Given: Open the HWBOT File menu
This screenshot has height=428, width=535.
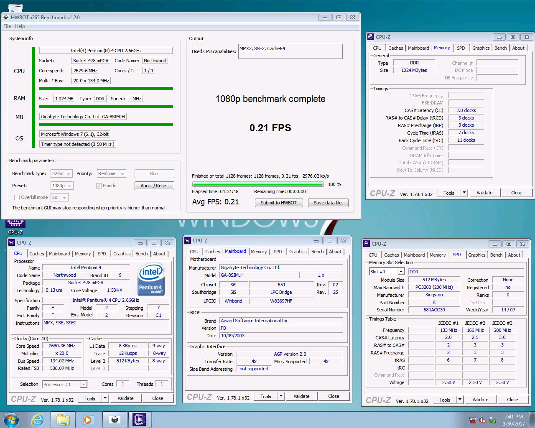Looking at the screenshot, I should pyautogui.click(x=7, y=26).
